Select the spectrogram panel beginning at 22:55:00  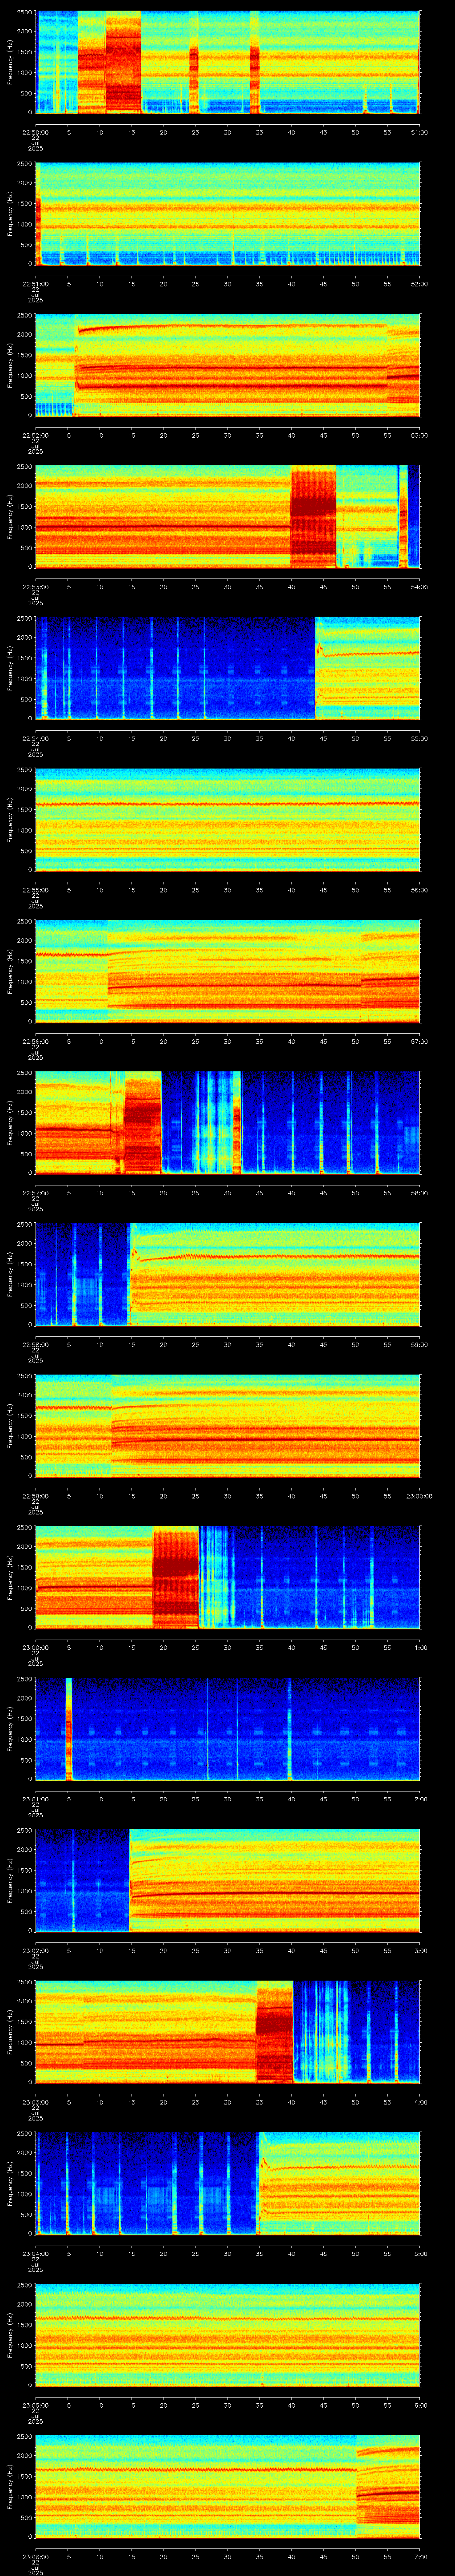[x=228, y=819]
